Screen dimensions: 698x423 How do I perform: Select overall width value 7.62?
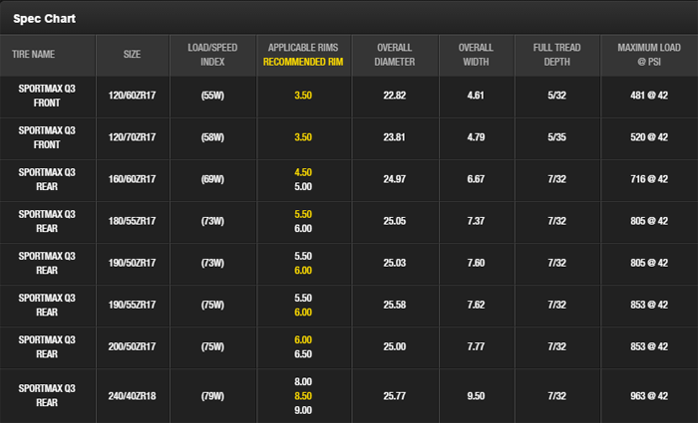(476, 305)
